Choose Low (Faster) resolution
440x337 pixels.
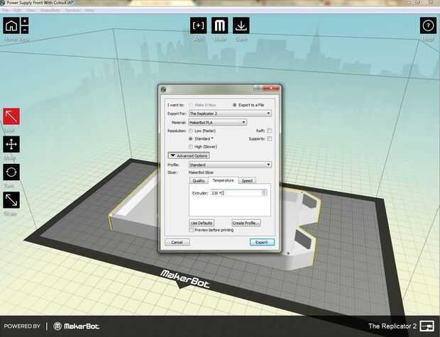tap(191, 131)
